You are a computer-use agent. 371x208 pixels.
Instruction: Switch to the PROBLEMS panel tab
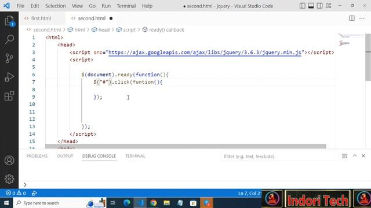(37, 156)
